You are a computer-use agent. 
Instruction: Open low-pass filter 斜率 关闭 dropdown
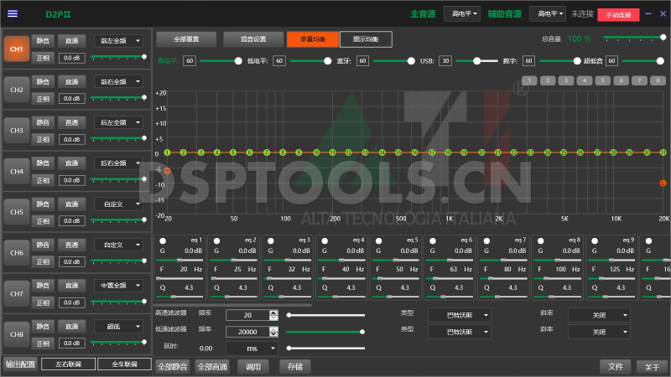click(599, 332)
